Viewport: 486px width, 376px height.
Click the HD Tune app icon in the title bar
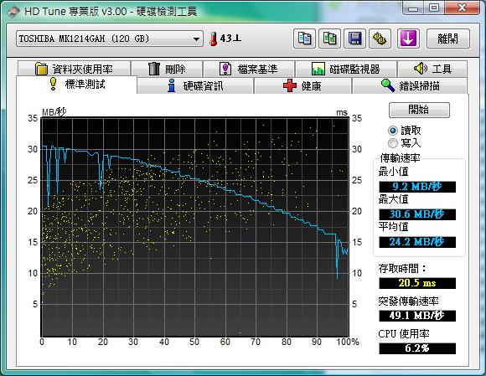(13, 12)
